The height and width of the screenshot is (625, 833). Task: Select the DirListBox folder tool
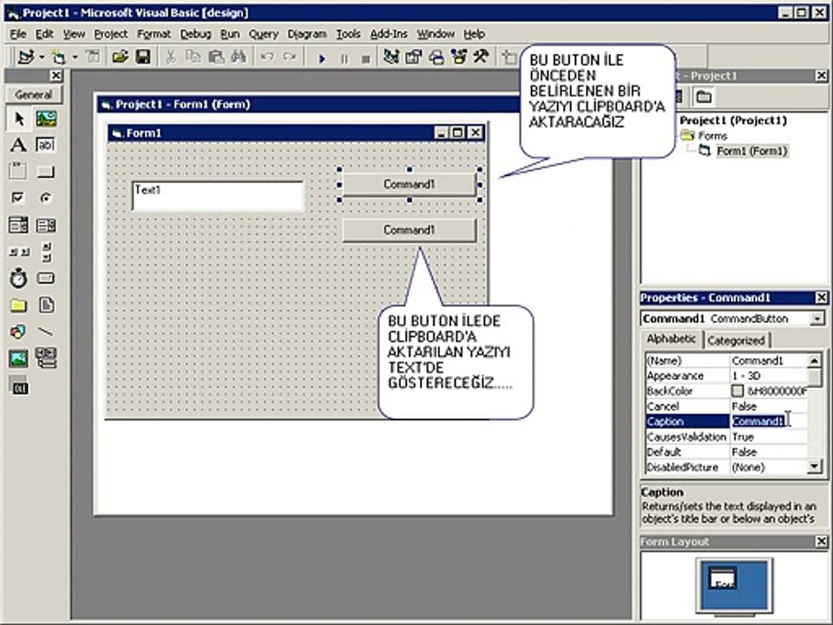coord(18,305)
